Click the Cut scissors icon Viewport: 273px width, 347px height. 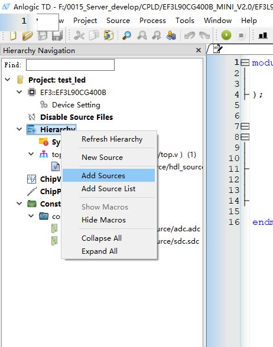[x=79, y=35]
